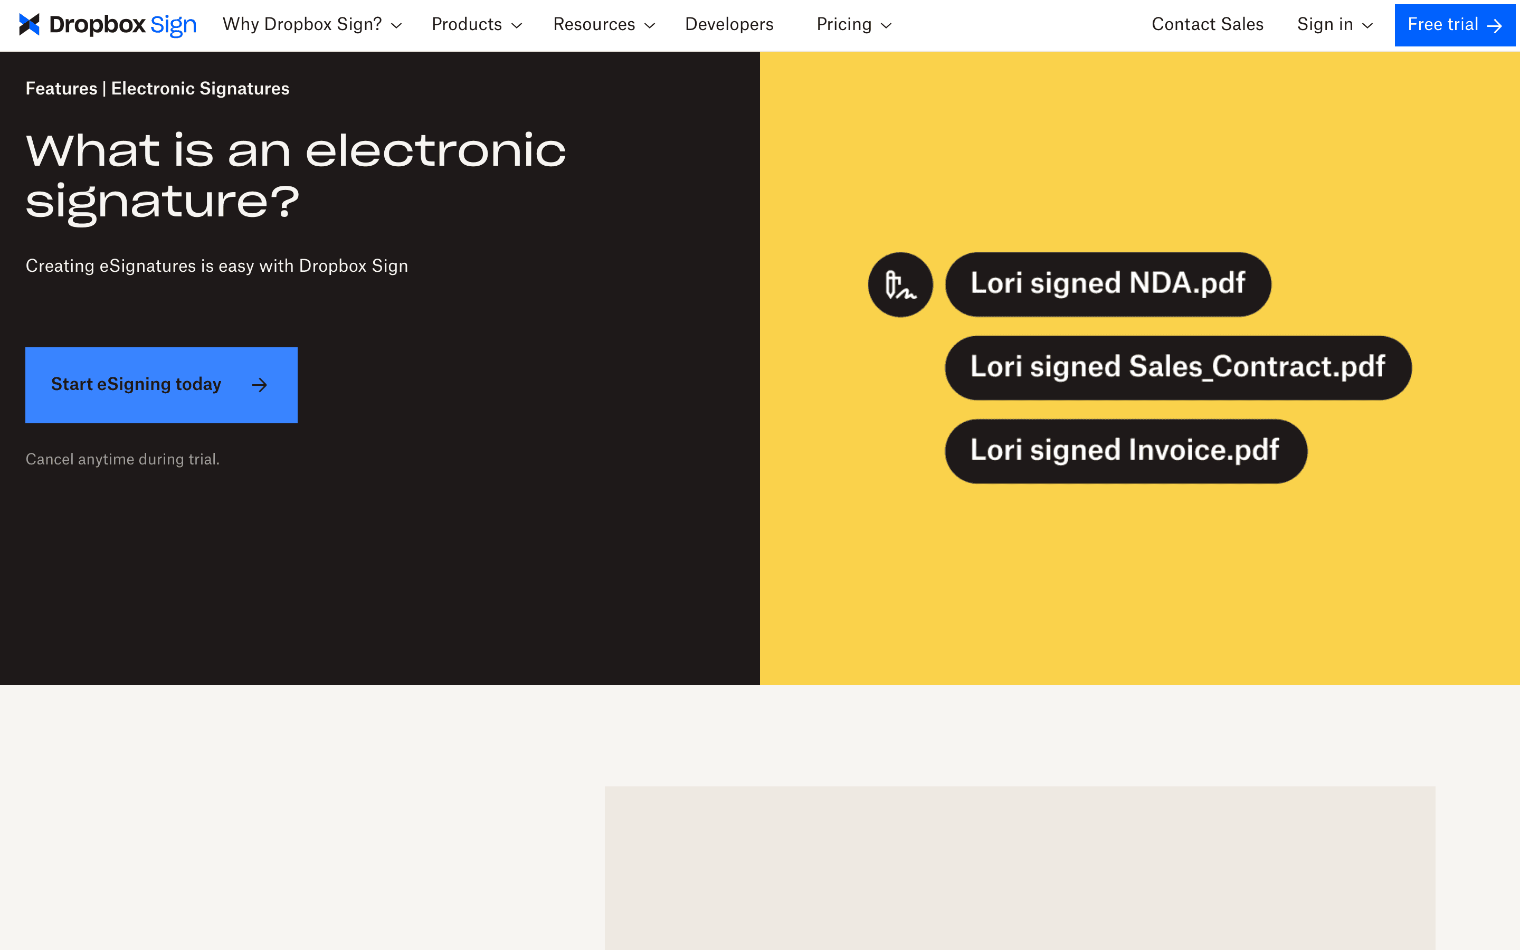Click the text Creating eSignatures is easy with Dropbox Sign
Image resolution: width=1520 pixels, height=950 pixels.
point(217,266)
